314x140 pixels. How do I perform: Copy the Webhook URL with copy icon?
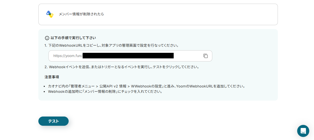click(206, 56)
